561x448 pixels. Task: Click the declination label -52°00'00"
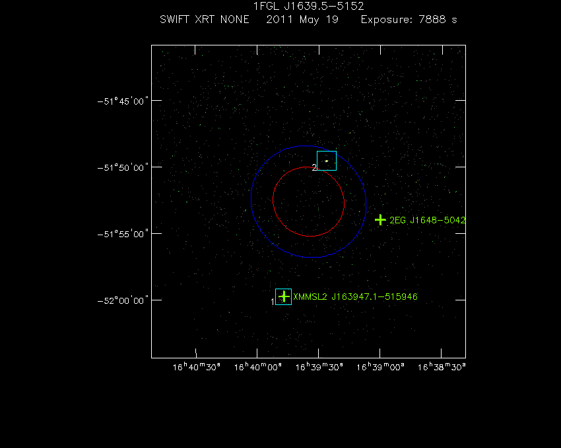pos(123,301)
